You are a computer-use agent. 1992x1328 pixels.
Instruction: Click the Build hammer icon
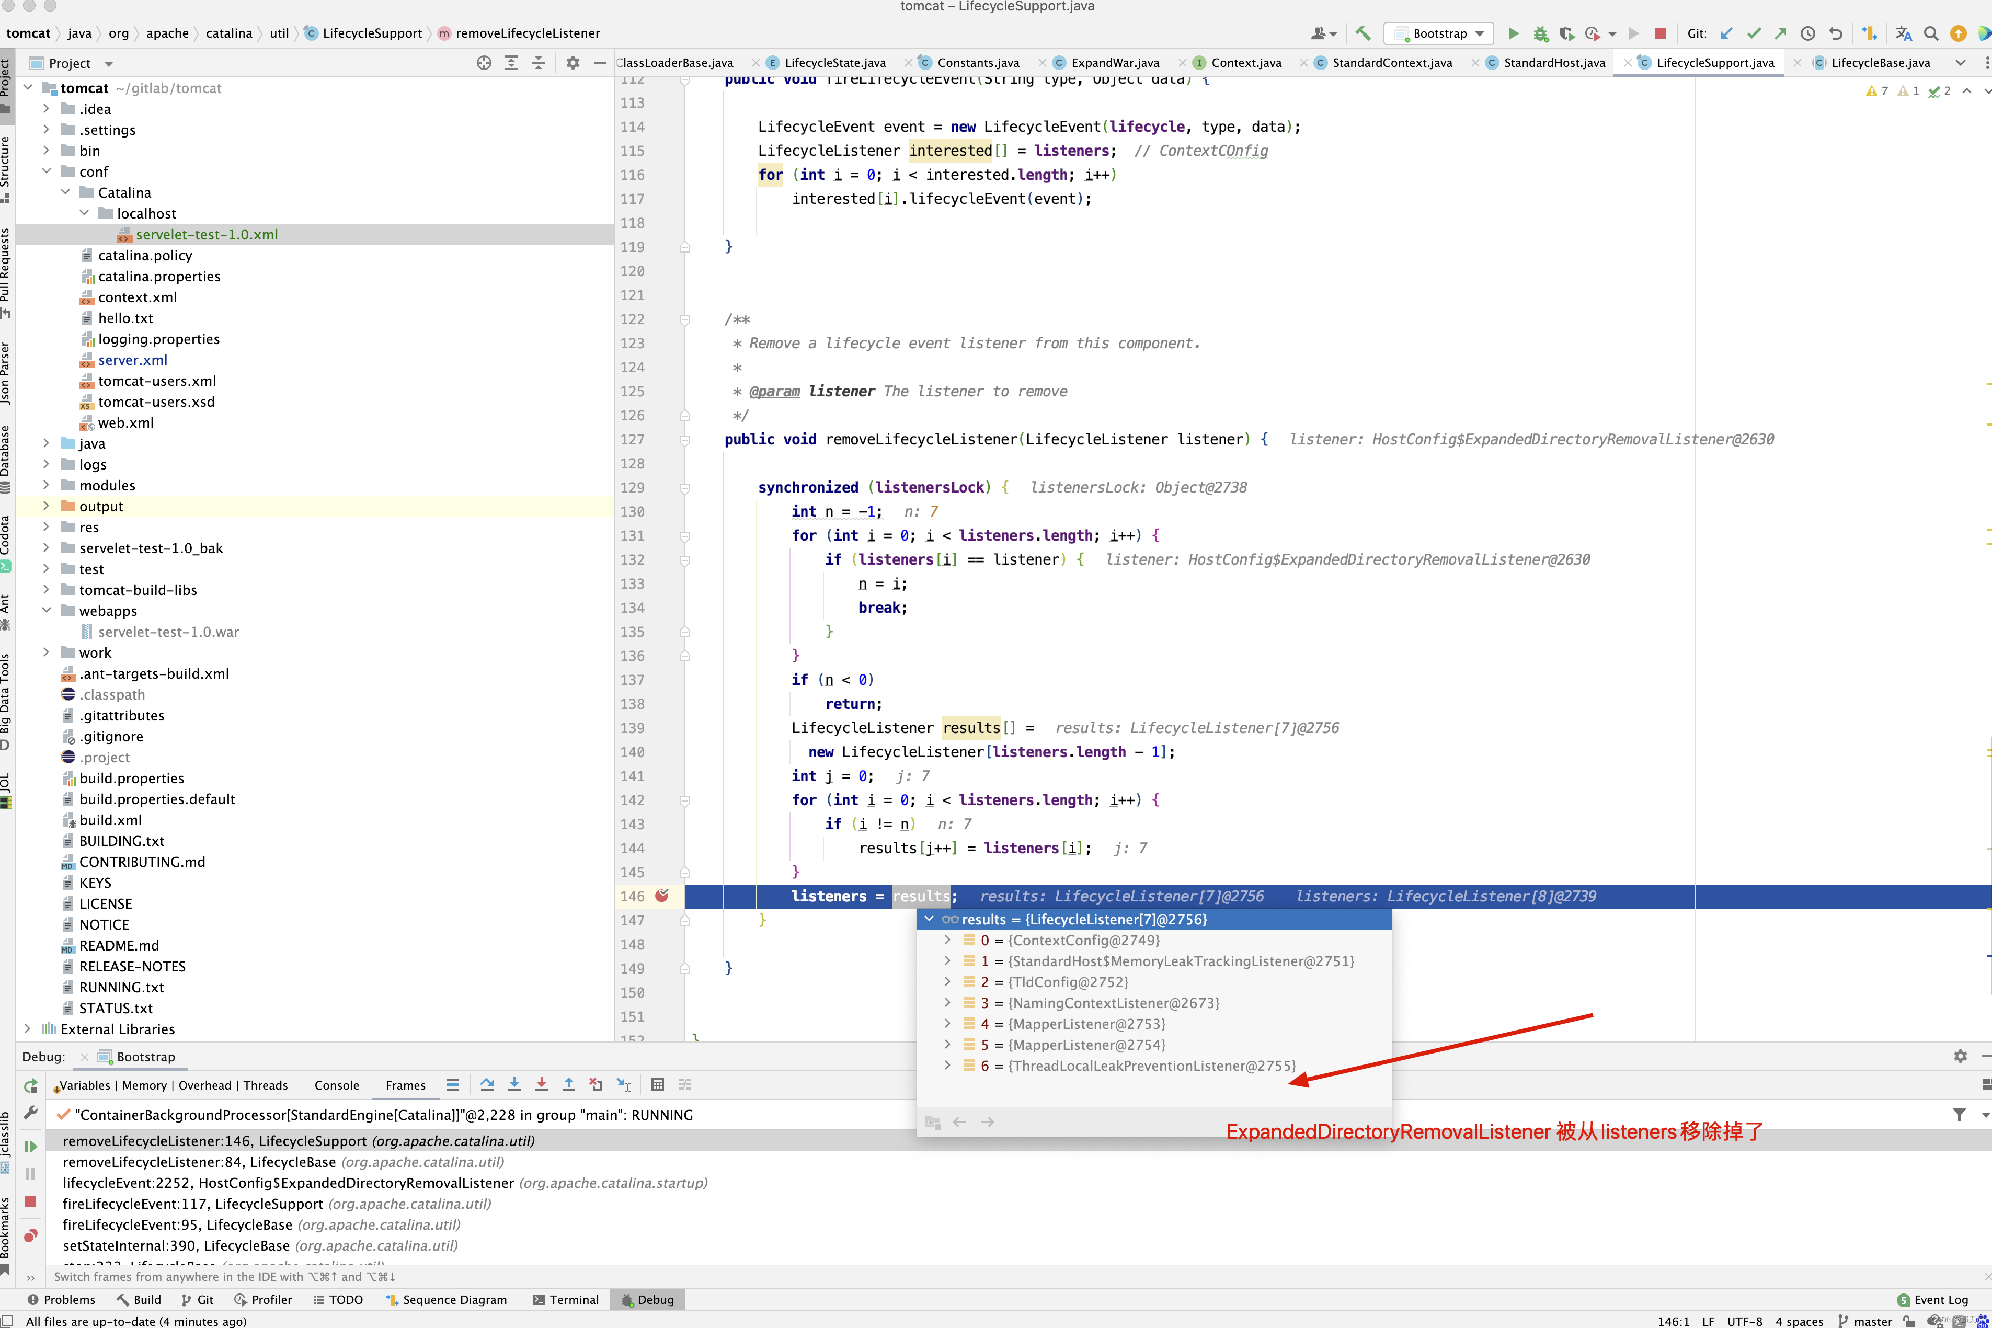[x=1363, y=34]
